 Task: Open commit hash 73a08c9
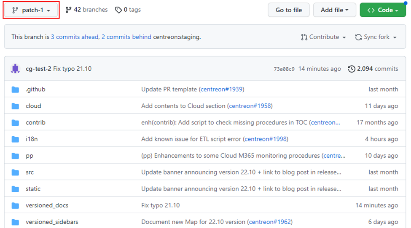pyautogui.click(x=284, y=69)
